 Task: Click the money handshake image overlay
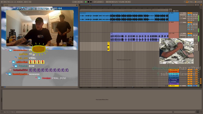pos(176,51)
